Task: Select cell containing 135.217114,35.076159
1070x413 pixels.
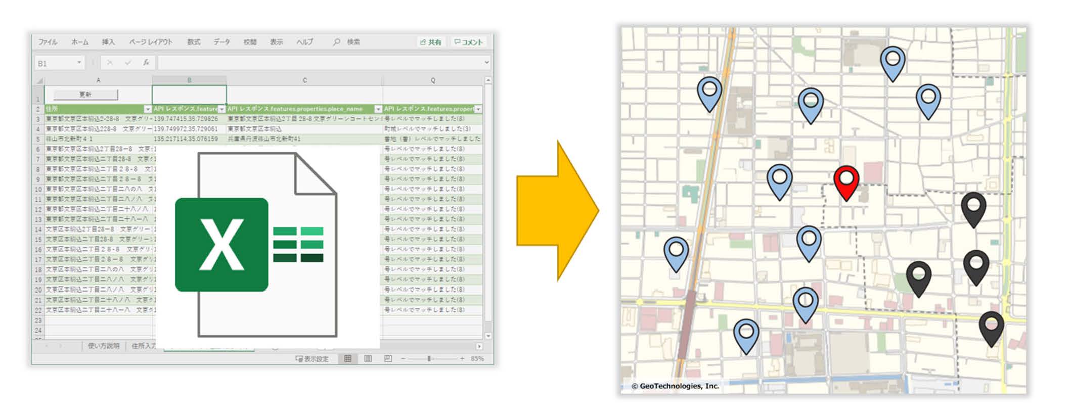Action: click(x=189, y=139)
